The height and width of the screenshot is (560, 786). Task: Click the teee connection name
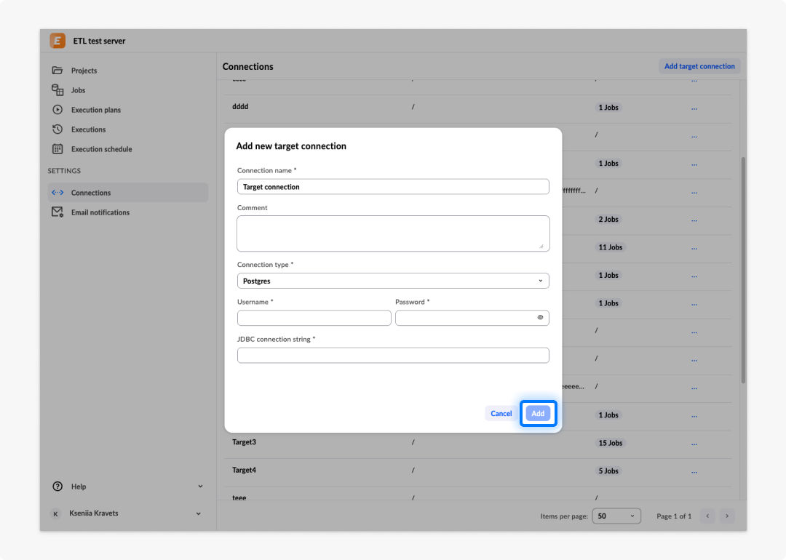coord(239,497)
